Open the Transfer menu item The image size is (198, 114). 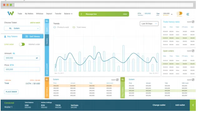click(58, 14)
